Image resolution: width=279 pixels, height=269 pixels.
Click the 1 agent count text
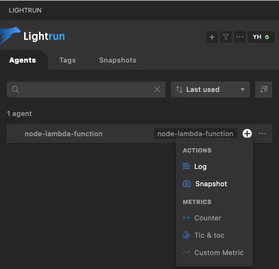pyautogui.click(x=19, y=114)
